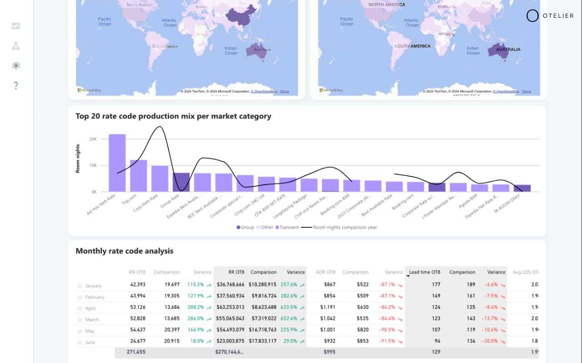
Task: Expand the June row
Action: tap(80, 343)
